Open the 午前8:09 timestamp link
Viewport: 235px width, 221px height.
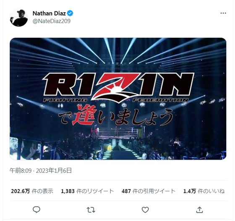point(21,171)
